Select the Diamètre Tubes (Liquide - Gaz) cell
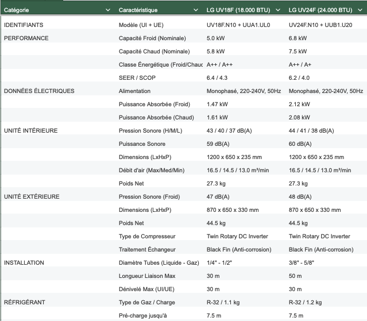367x321 pixels. (159, 263)
